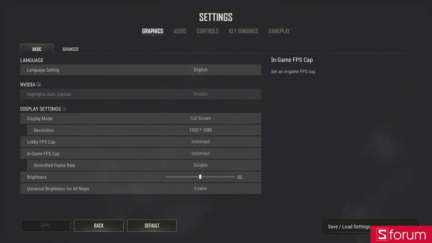Expand the Save / Load Settings menu
The height and width of the screenshot is (243, 432).
click(349, 226)
